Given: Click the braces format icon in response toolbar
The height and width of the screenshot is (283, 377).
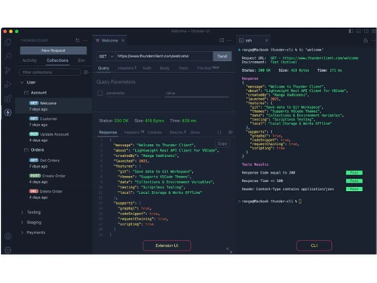Looking at the screenshot, I should coord(219,132).
